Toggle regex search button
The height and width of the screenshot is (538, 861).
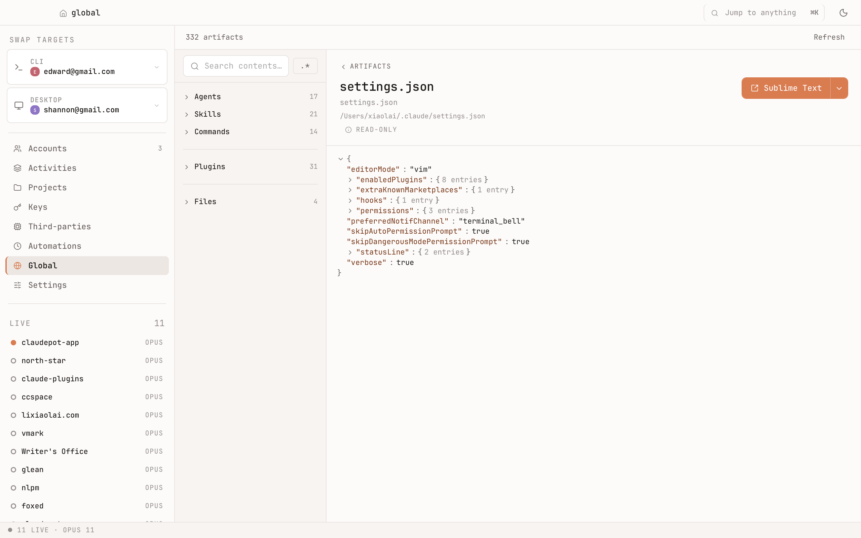pyautogui.click(x=305, y=66)
